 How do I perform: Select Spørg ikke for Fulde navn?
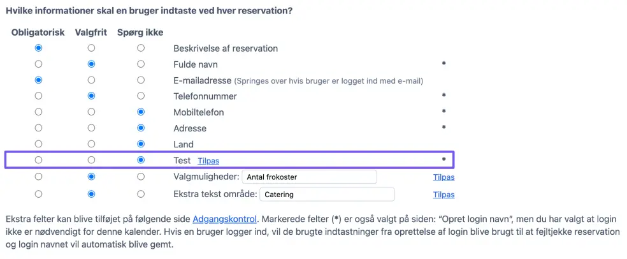(x=141, y=64)
